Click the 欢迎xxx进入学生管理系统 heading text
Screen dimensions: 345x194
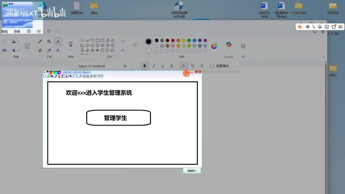point(99,93)
